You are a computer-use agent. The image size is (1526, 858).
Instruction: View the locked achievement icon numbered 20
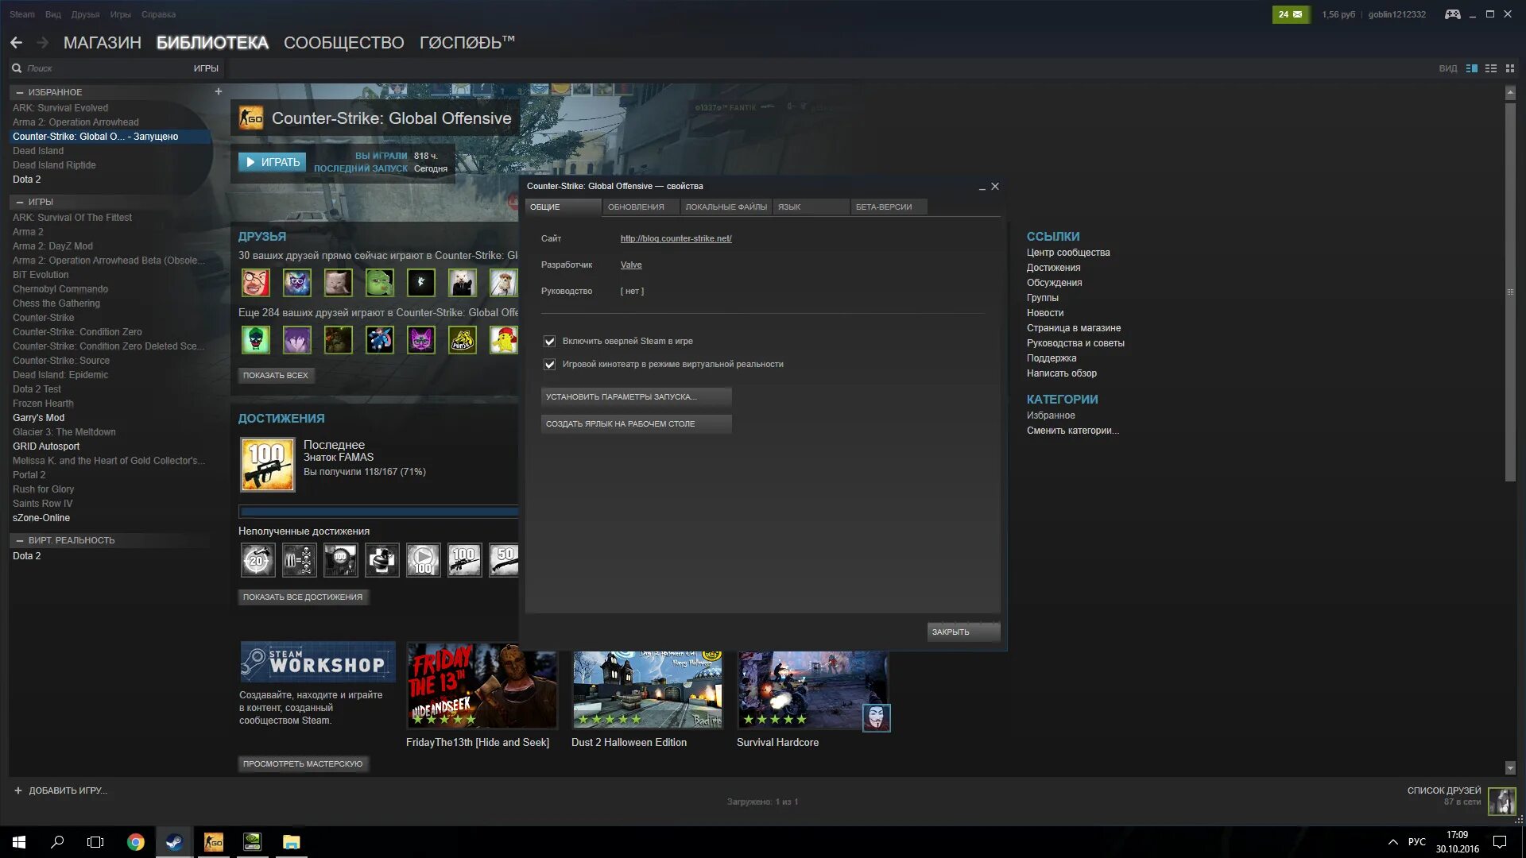pos(258,560)
